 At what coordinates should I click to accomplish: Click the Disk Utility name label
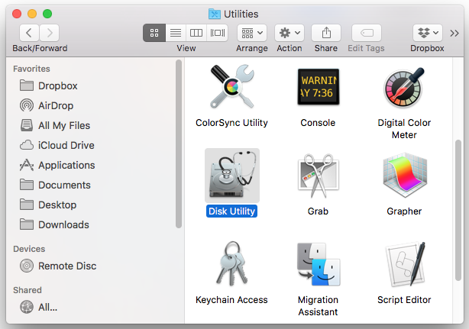point(231,211)
